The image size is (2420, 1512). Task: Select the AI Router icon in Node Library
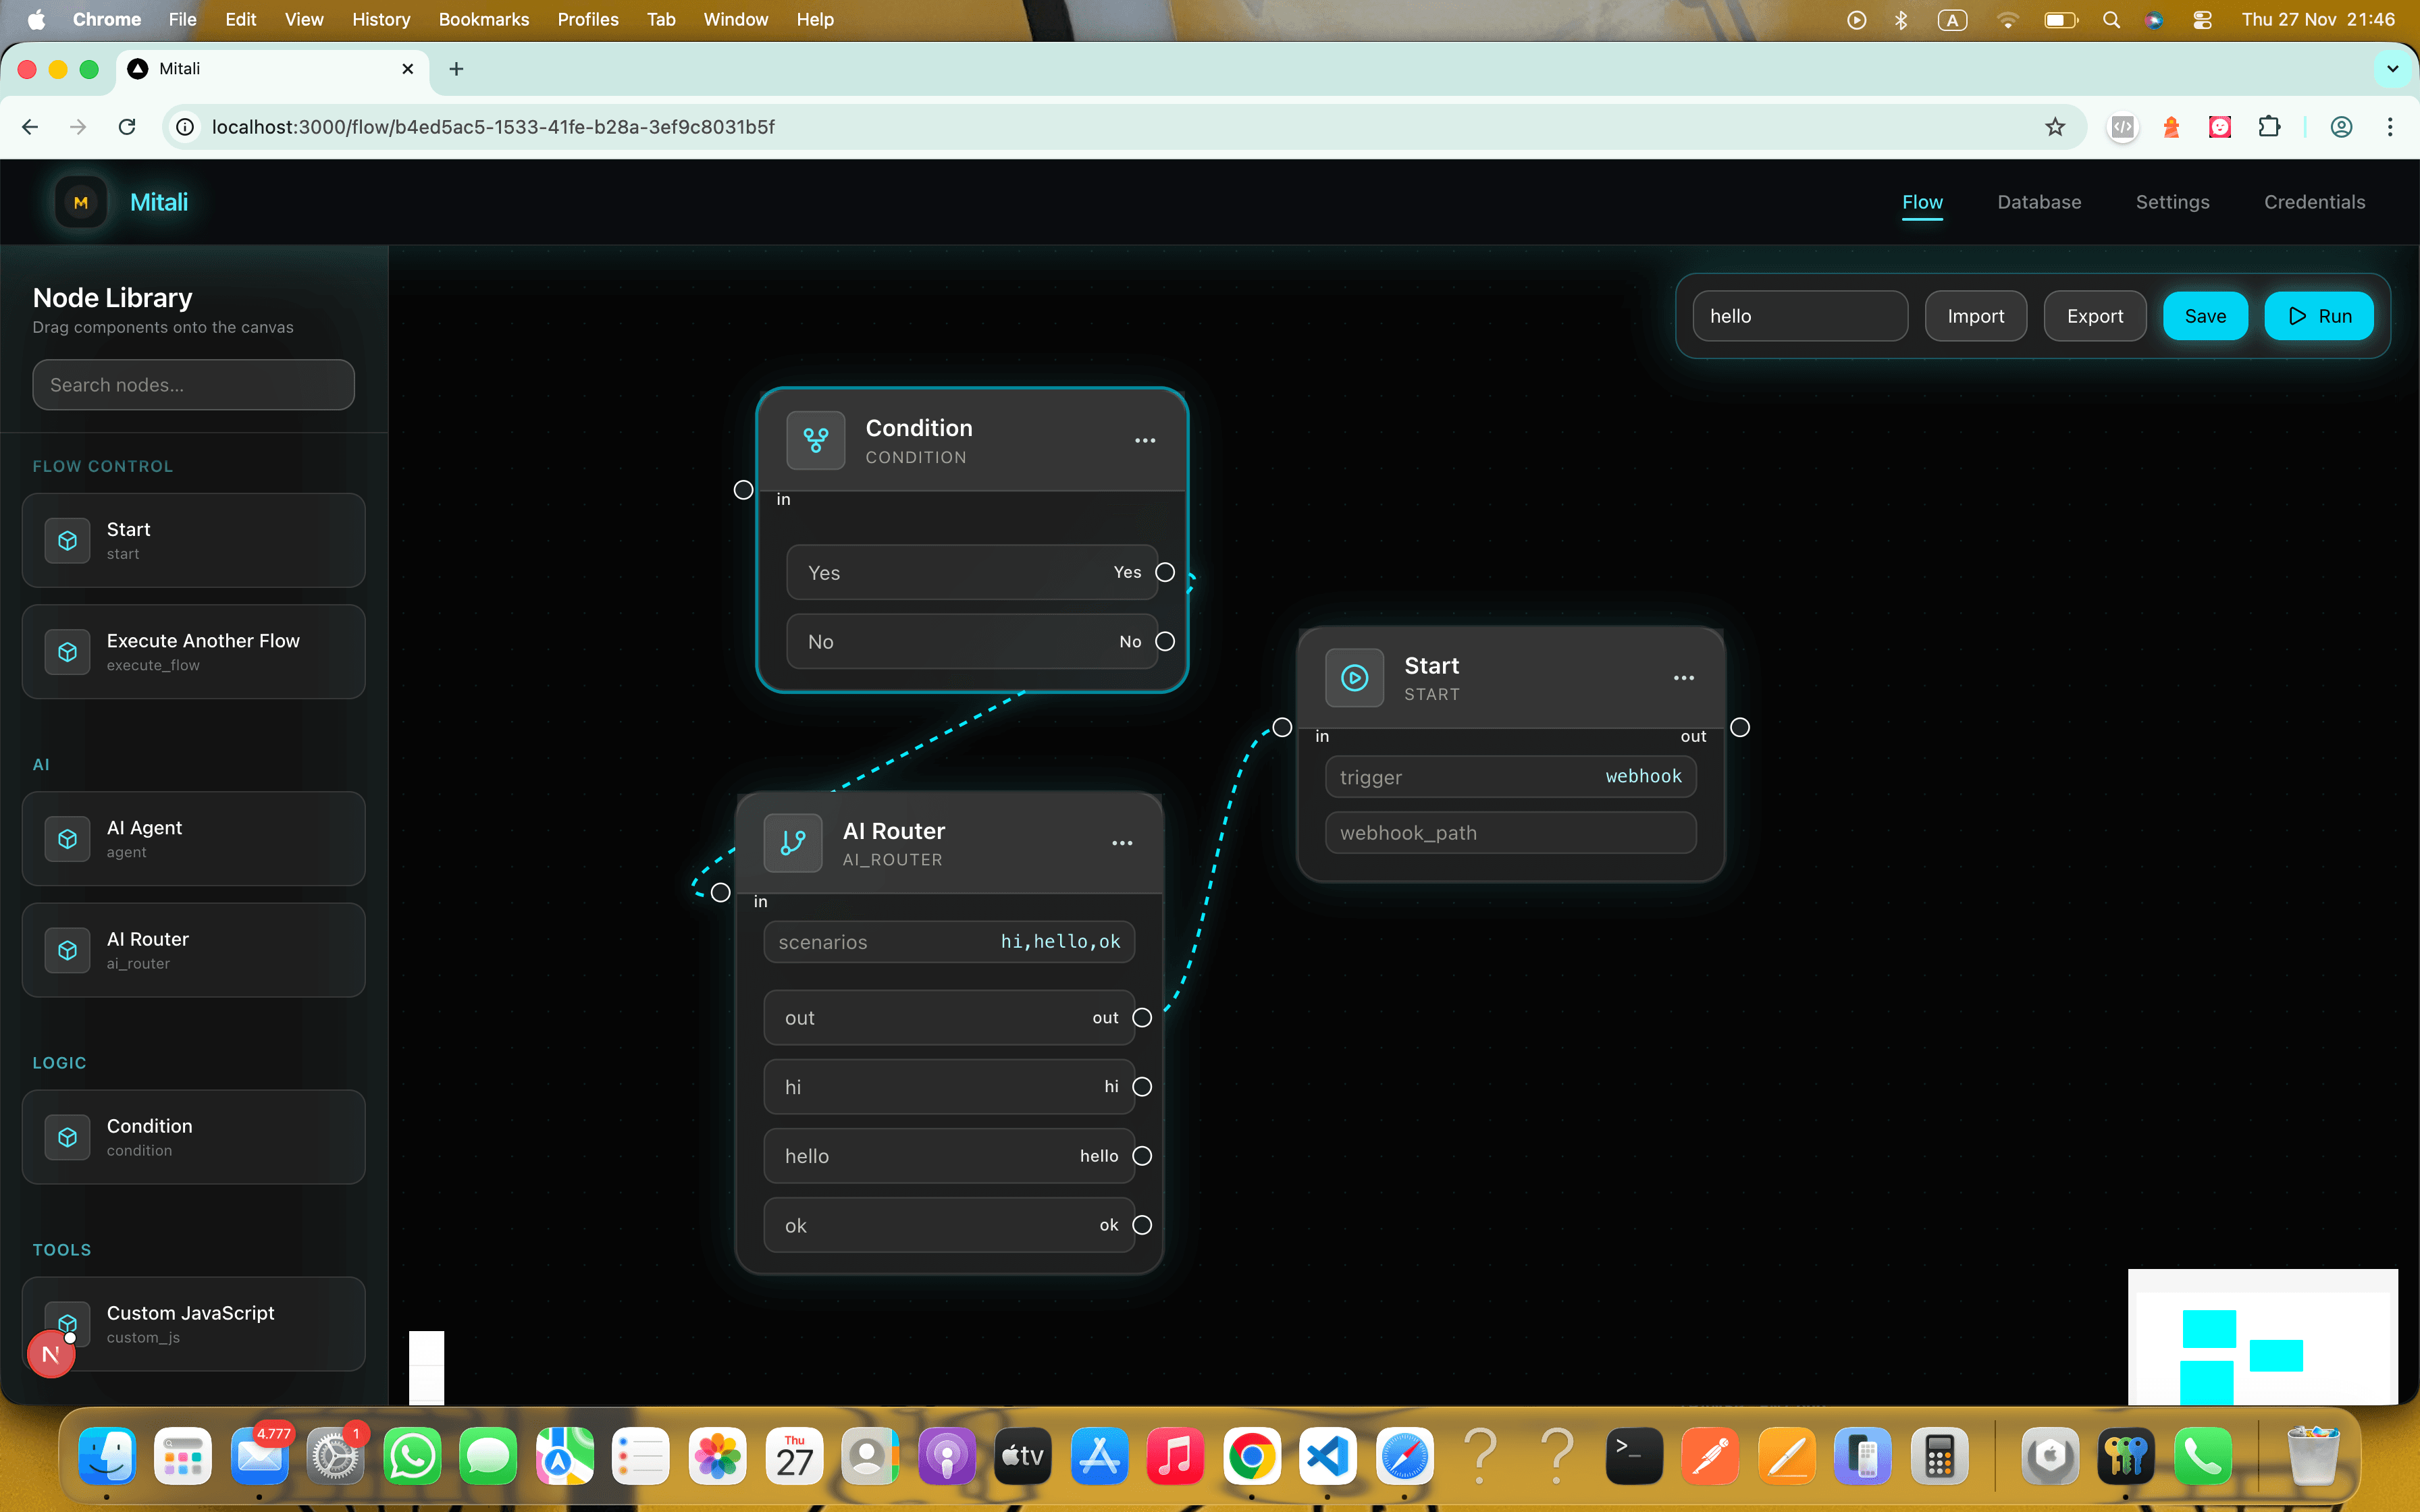66,950
